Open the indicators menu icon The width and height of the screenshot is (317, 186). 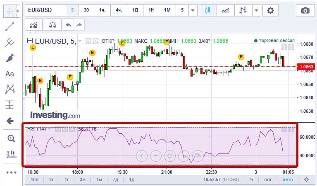pos(33,25)
